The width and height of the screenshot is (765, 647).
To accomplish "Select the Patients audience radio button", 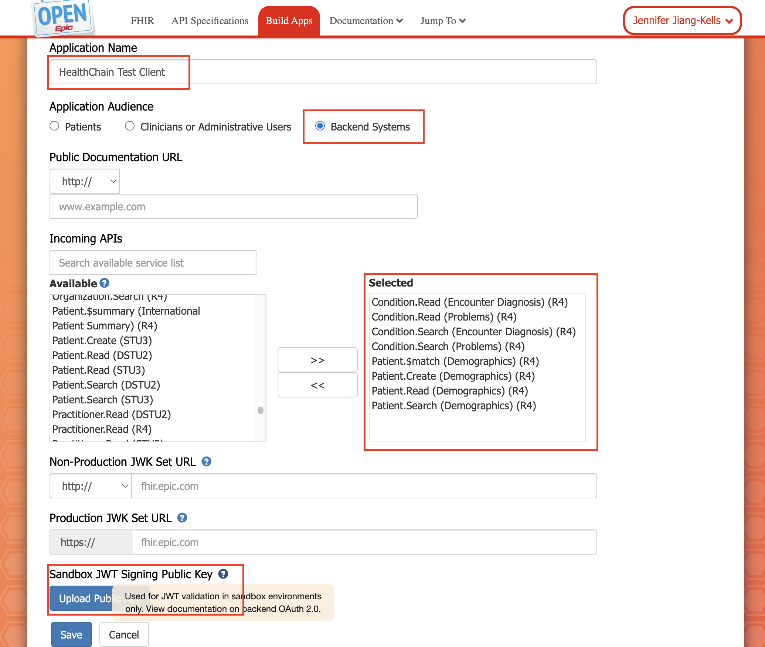I will point(54,126).
